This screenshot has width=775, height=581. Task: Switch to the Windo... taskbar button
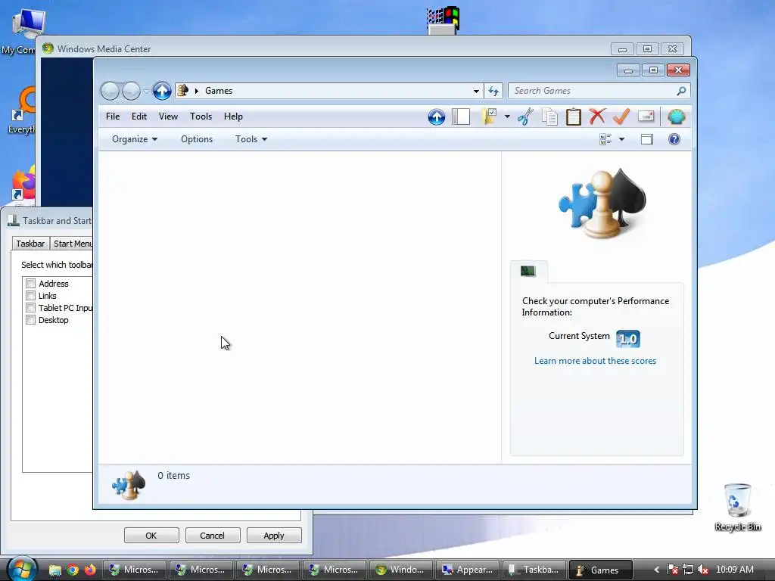pyautogui.click(x=401, y=570)
